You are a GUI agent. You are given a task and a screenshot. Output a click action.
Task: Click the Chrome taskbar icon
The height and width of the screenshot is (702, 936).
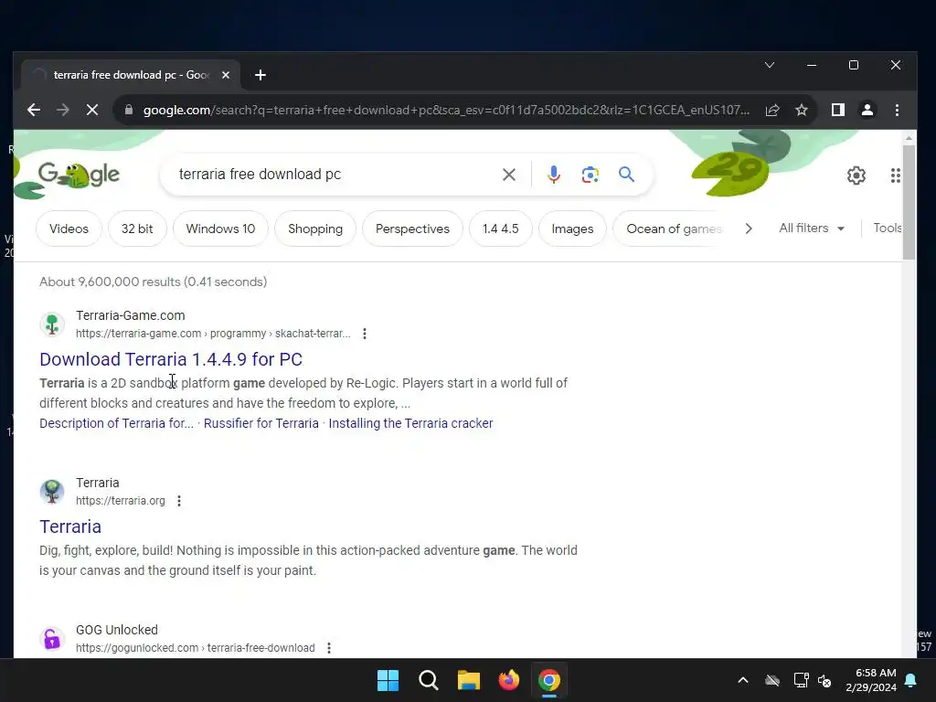pyautogui.click(x=549, y=680)
